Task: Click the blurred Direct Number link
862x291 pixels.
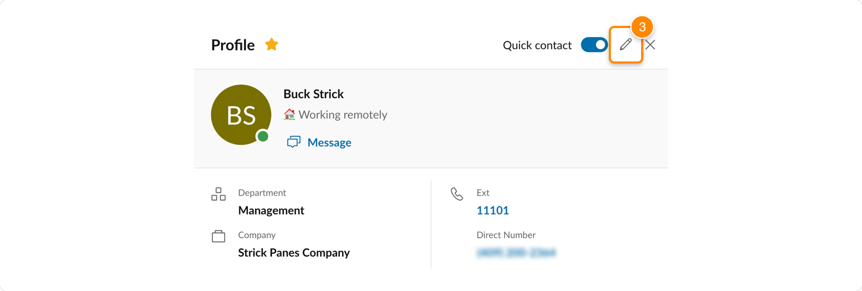Action: coord(516,252)
